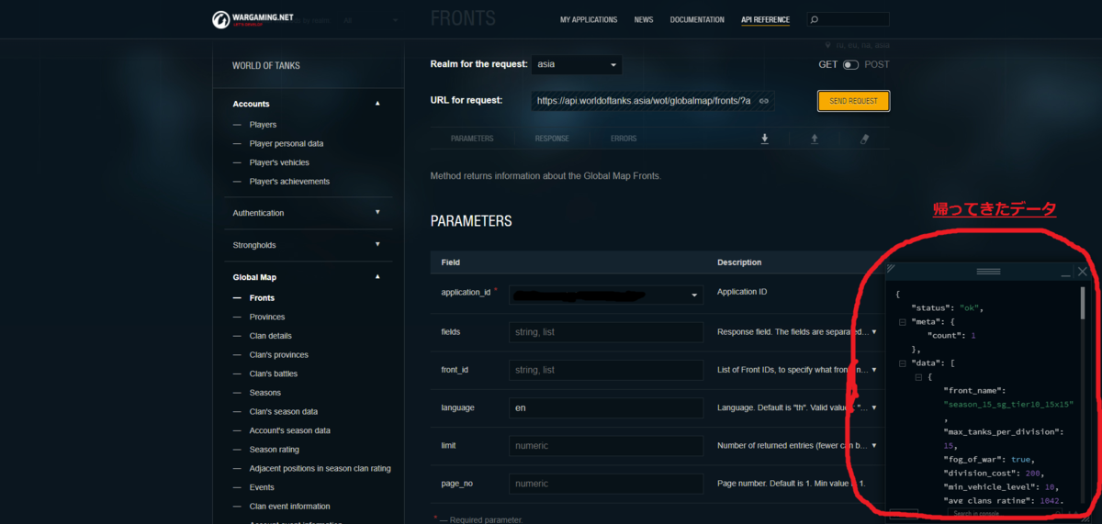Toggle GET/POST request method switch
This screenshot has height=524, width=1102.
[x=850, y=65]
